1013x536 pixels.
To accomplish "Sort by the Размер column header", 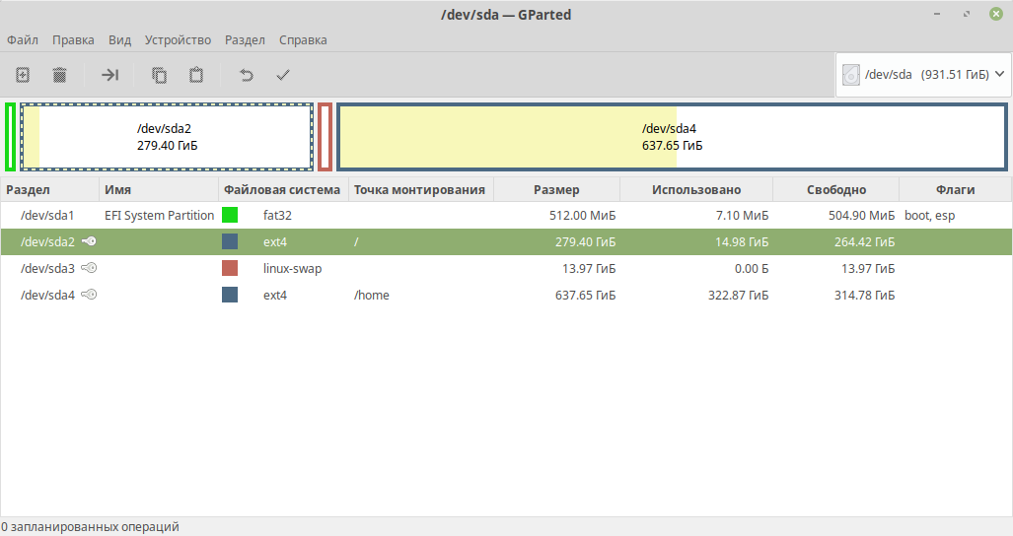I will [556, 189].
